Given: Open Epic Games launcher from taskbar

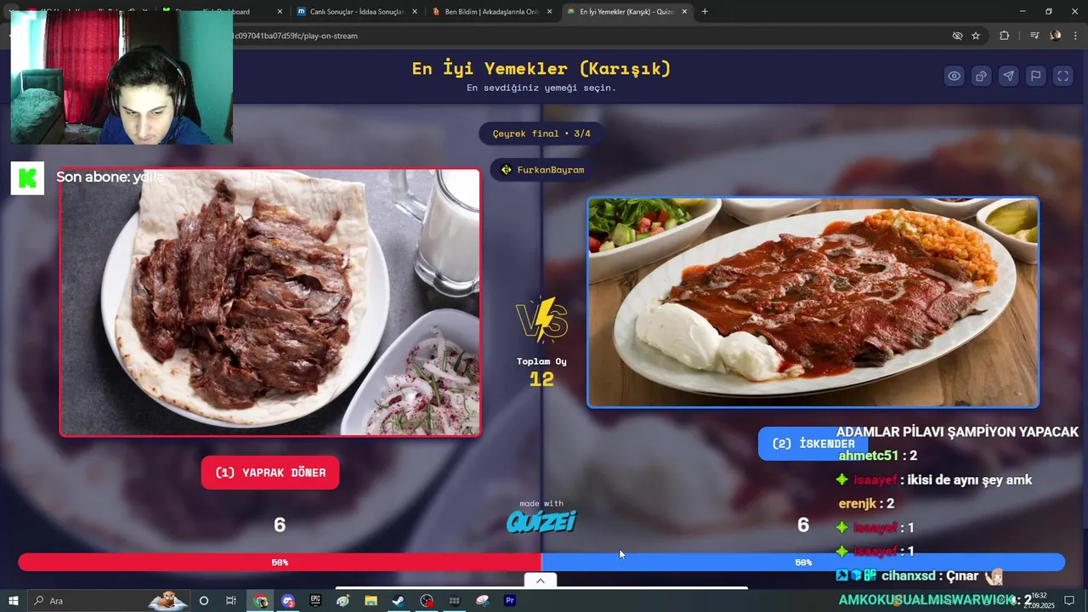Looking at the screenshot, I should tap(315, 601).
